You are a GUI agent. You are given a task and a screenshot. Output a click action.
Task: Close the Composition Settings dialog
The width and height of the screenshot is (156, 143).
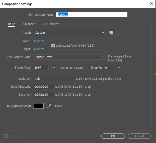pyautogui.click(x=152, y=4)
